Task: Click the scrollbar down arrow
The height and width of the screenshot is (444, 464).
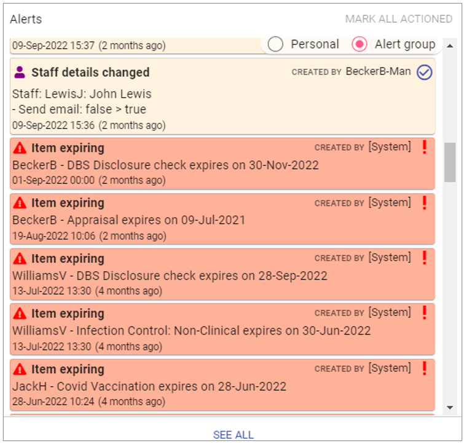Action: [450, 407]
